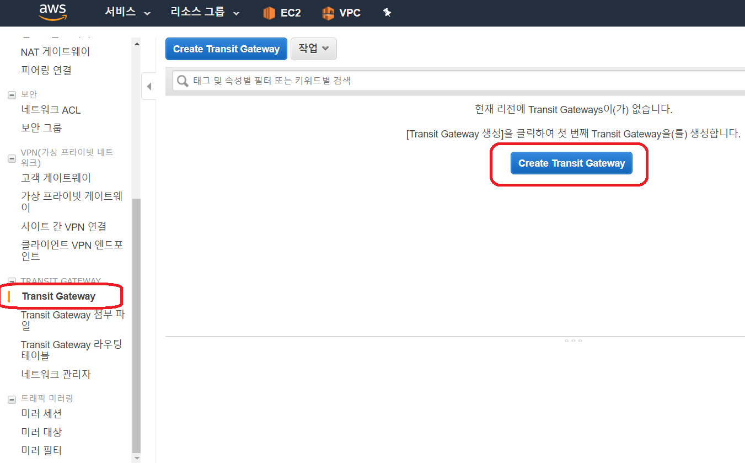Click the details pane resize handle dots

point(574,340)
